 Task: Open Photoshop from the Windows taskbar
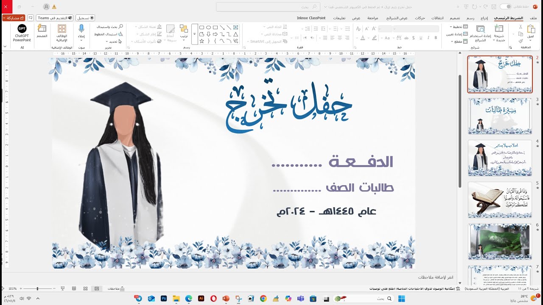[x=164, y=299]
